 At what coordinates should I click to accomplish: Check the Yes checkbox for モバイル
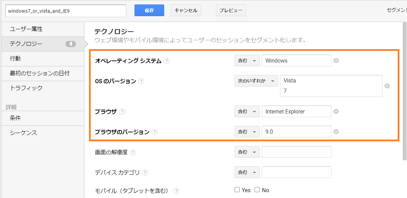[x=237, y=190]
